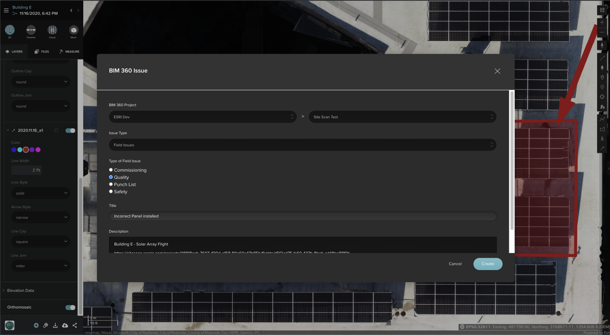Select the Safety radio button
This screenshot has width=610, height=335.
click(111, 191)
